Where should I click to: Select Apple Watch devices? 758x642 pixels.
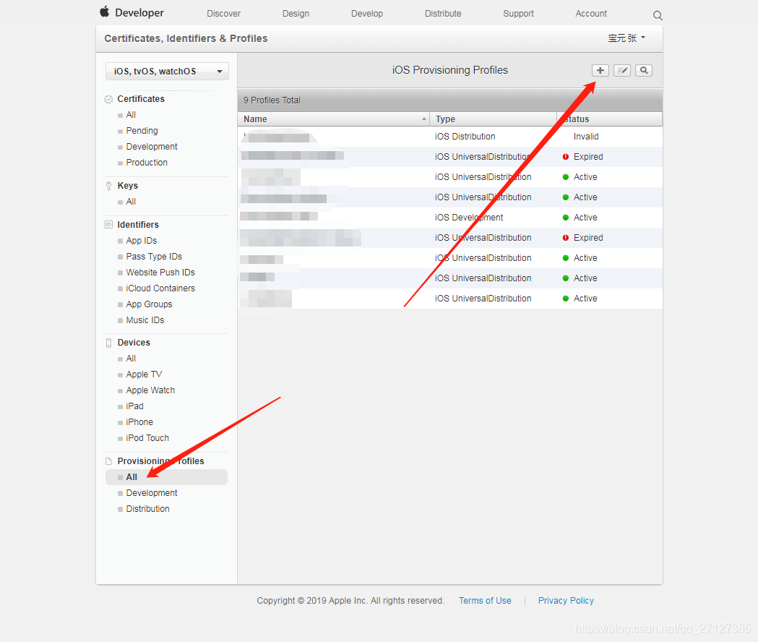pos(150,390)
